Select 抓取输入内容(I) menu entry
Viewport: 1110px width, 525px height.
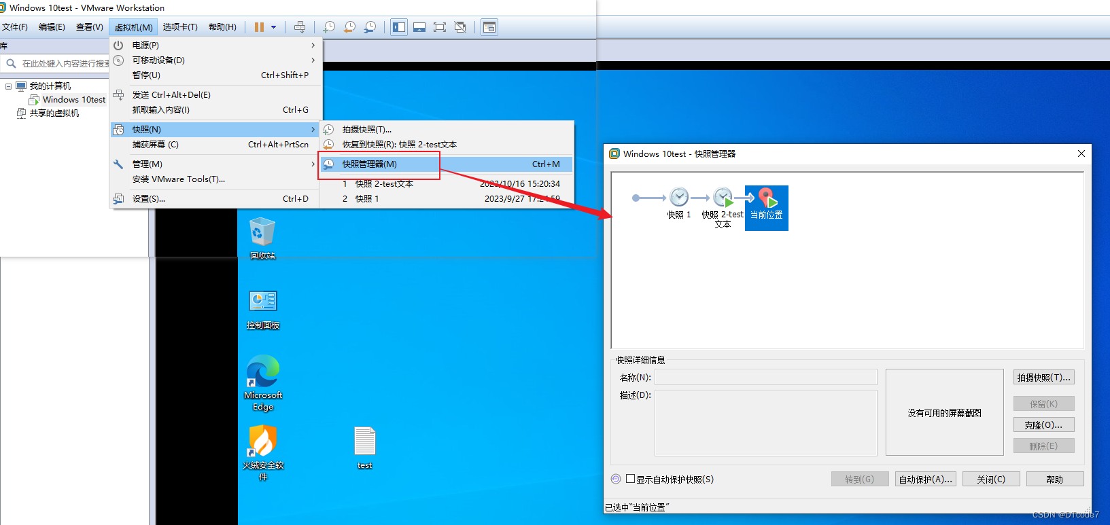pyautogui.click(x=215, y=109)
